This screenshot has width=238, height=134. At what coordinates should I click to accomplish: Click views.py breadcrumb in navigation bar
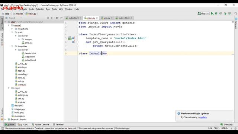tap(31, 14)
